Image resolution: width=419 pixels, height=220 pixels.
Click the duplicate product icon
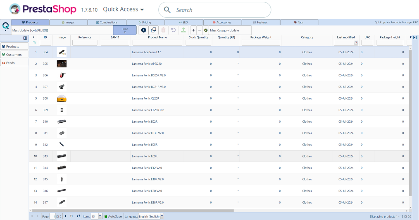click(153, 30)
